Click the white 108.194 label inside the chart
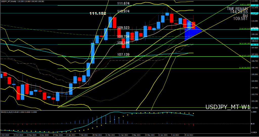Viewport: 259px width, 137px height. click(x=123, y=43)
